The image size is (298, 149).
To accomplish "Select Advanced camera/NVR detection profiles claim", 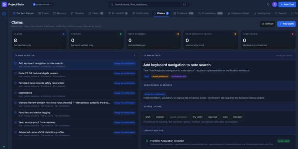I will [75, 134].
